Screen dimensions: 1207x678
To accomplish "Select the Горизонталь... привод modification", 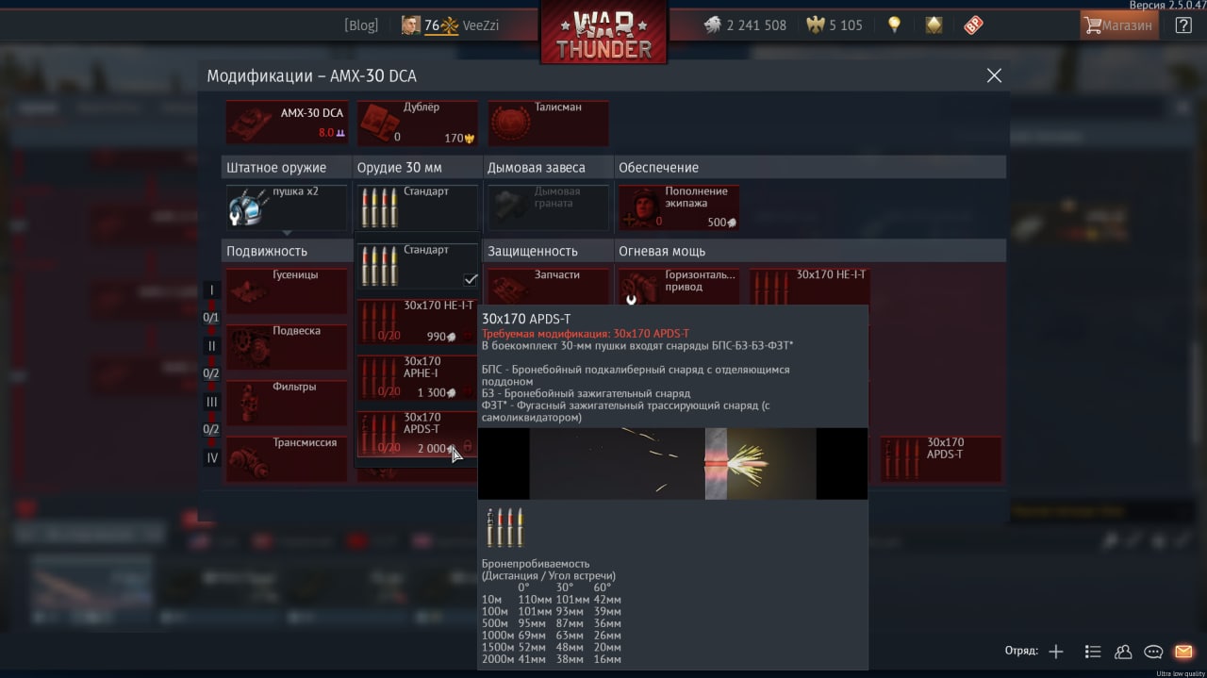I will click(x=679, y=287).
